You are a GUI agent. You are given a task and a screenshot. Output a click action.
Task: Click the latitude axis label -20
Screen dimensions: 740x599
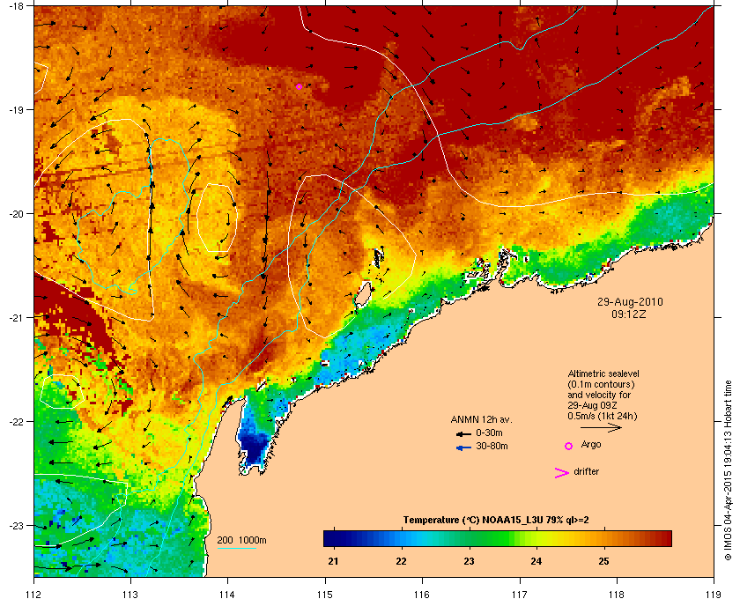16,213
